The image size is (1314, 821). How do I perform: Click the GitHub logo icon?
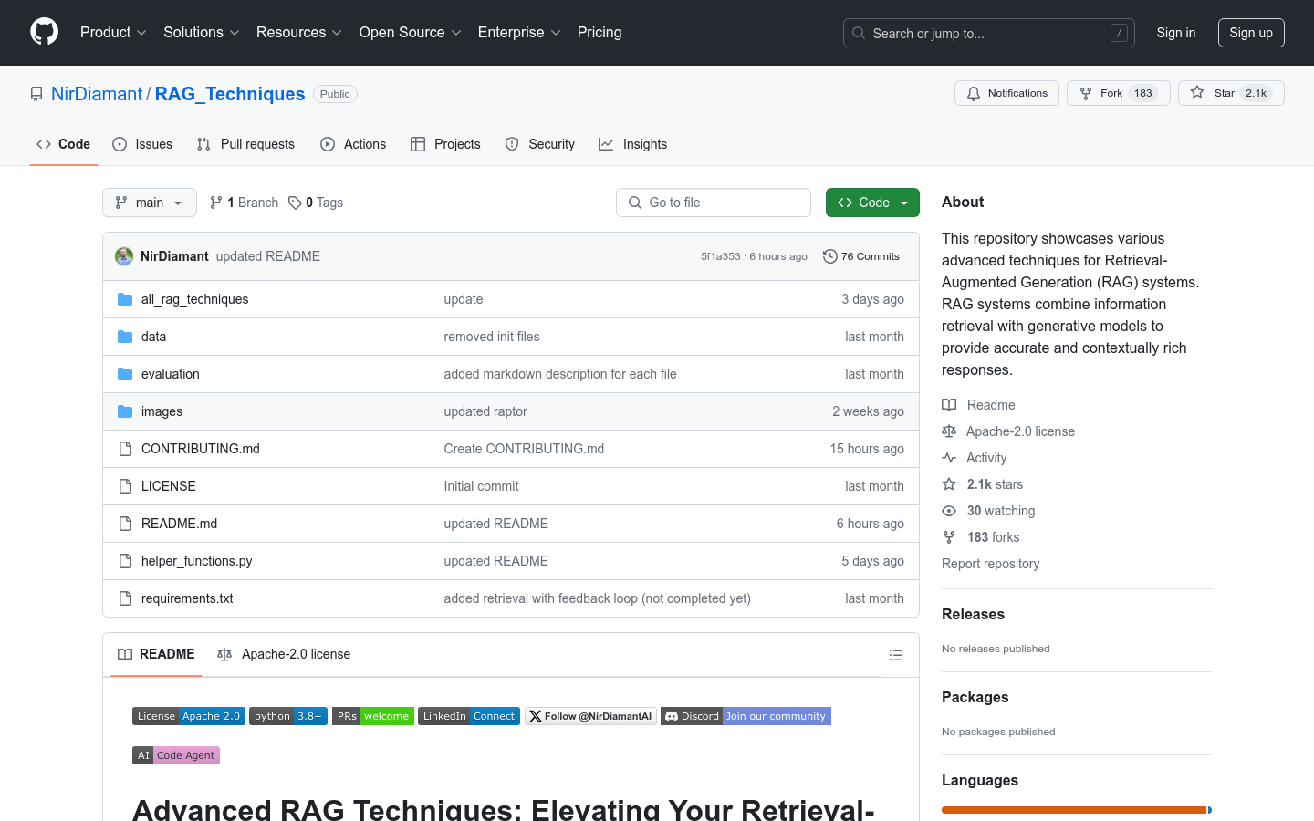(45, 32)
